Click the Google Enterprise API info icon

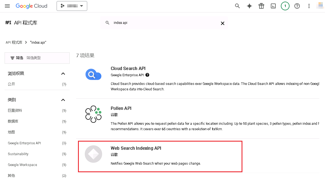(147, 75)
